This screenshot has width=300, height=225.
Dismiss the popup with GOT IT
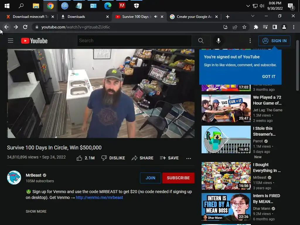269,76
